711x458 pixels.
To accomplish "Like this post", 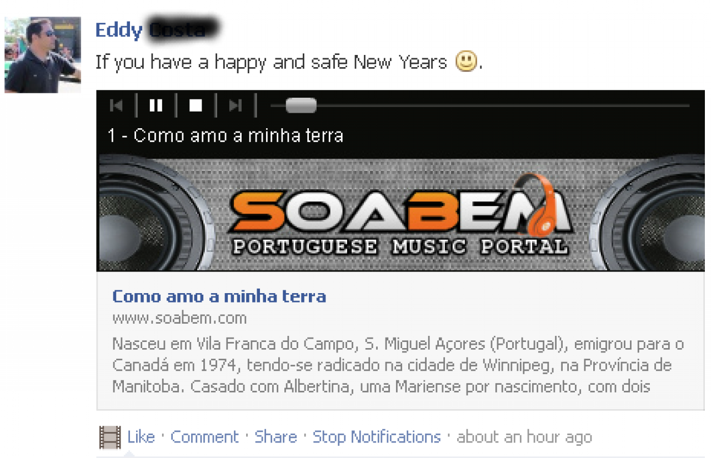I will [141, 437].
